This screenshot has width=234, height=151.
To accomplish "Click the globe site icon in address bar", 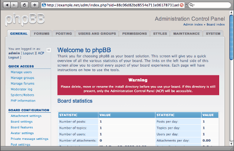I will (x=44, y=5).
